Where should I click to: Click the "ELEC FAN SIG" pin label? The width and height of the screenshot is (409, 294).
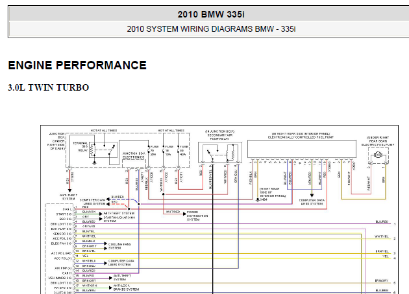[61, 243]
